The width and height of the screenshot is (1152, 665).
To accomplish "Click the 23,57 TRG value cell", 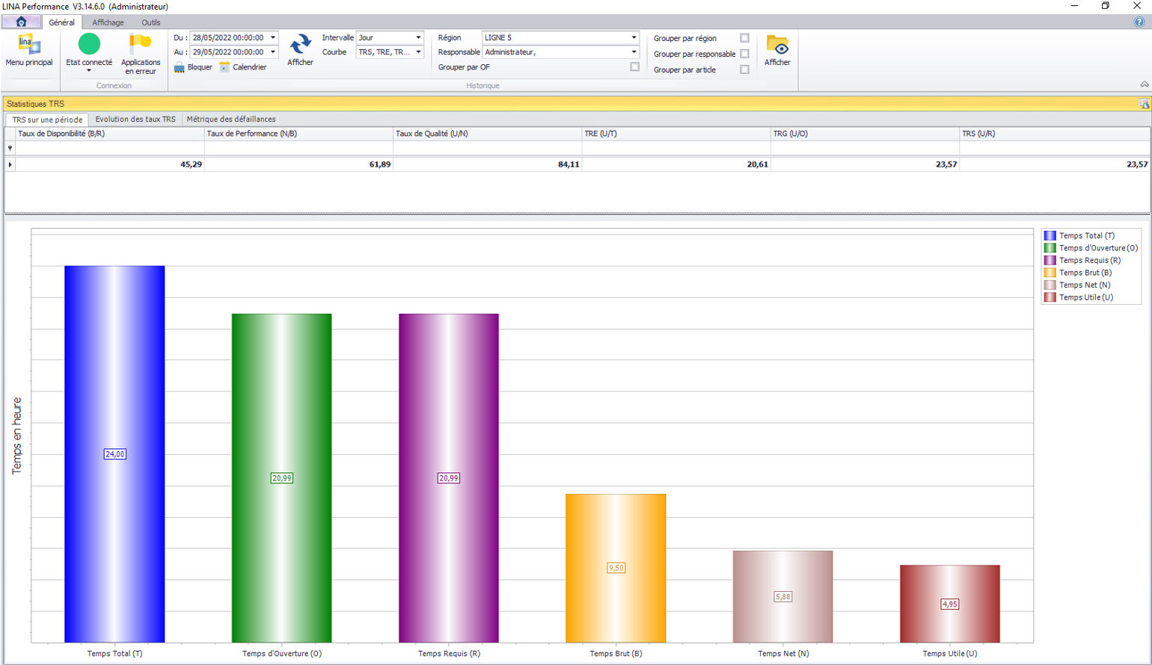I will 865,164.
